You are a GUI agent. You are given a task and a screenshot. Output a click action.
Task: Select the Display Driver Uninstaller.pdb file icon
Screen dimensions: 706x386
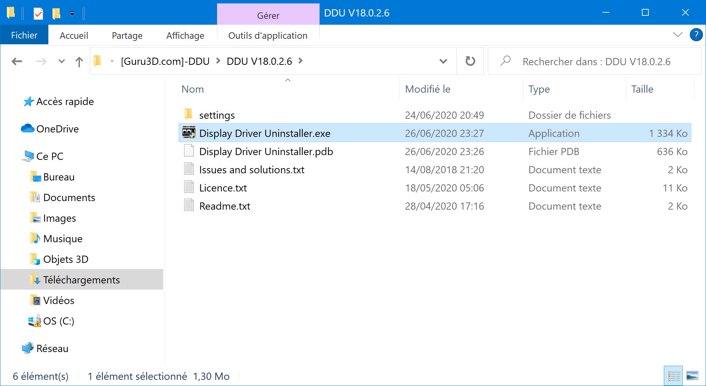pyautogui.click(x=189, y=151)
